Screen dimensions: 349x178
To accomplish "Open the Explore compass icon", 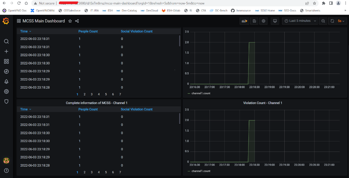I will tap(6, 71).
